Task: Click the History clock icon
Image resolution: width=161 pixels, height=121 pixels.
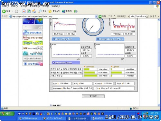Action: click(x=76, y=11)
